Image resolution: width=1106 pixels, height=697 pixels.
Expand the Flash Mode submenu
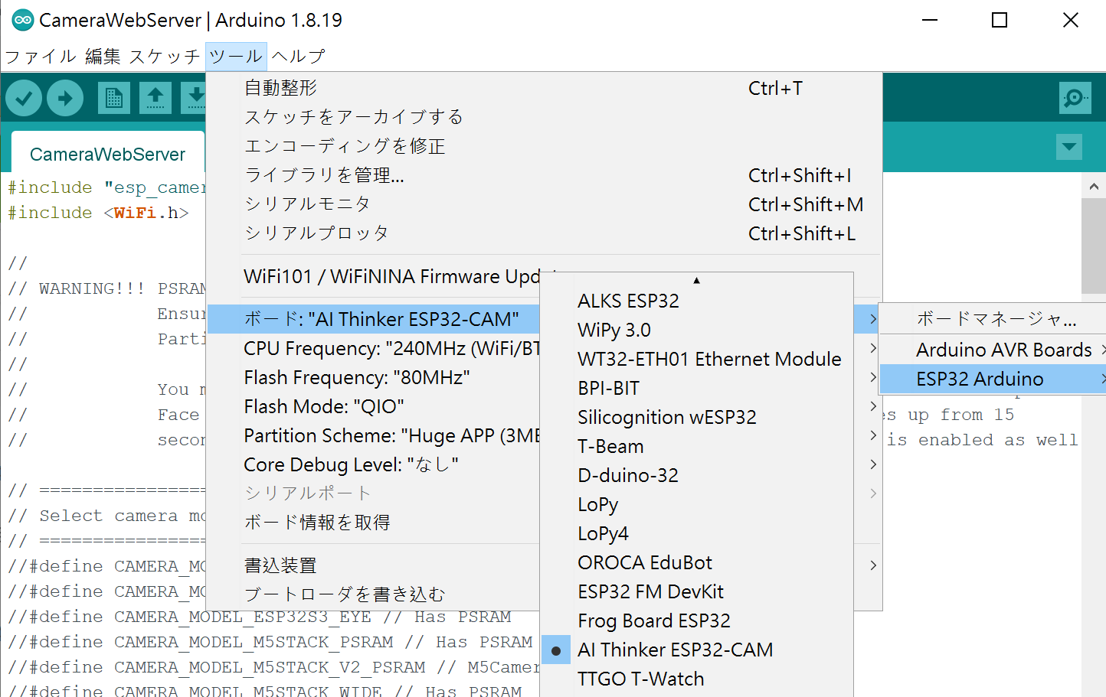tap(544, 406)
